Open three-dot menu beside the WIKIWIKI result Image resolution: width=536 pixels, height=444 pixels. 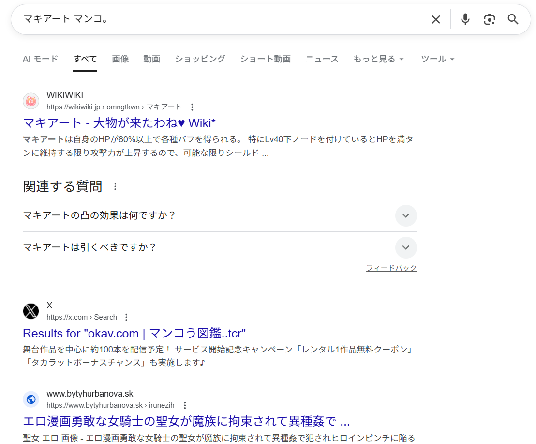[x=192, y=107]
